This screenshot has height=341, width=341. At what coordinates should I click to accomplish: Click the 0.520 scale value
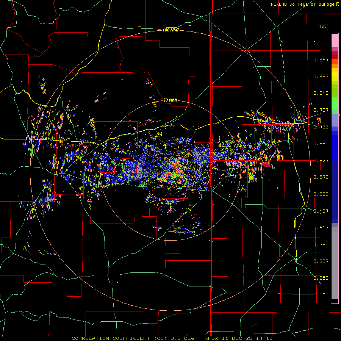coord(321,194)
